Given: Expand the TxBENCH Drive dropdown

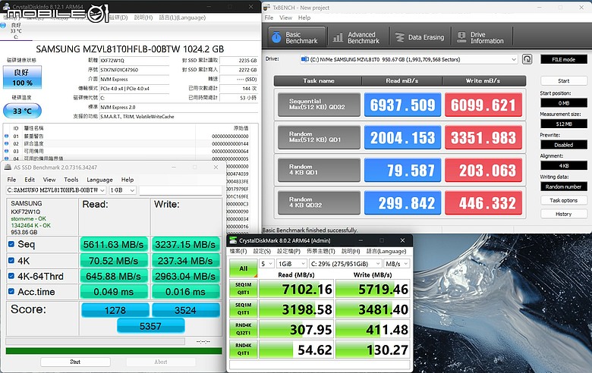Looking at the screenshot, I should [514, 60].
